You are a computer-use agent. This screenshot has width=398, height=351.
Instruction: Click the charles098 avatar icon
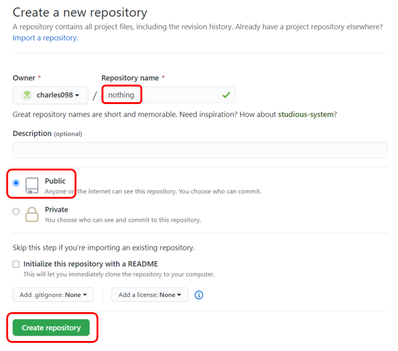(27, 95)
